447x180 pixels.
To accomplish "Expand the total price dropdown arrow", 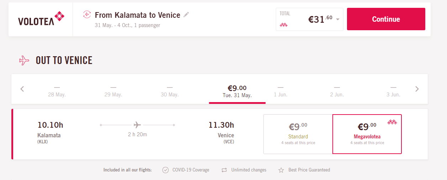I will point(337,20).
